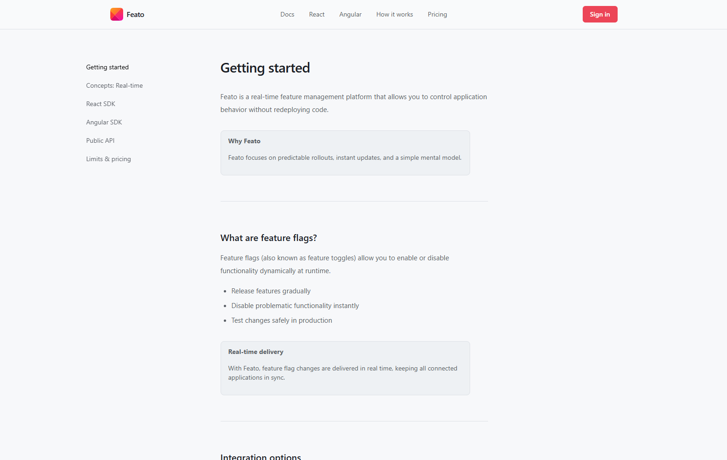Select Limits & pricing sidebar link

(108, 159)
